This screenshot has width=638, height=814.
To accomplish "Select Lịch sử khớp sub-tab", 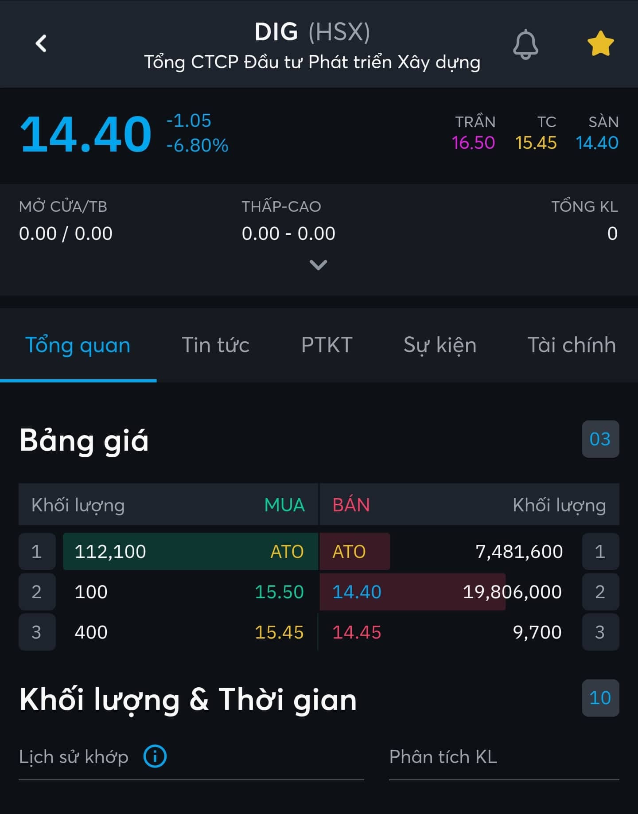I will coord(74,756).
